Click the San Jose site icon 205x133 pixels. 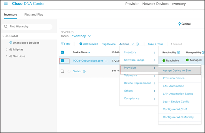point(11,56)
